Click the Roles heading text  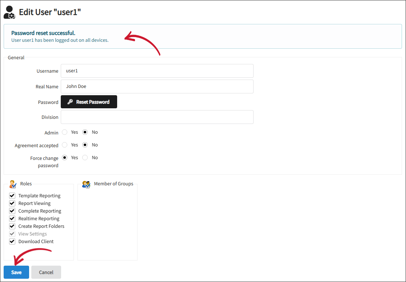(26, 184)
